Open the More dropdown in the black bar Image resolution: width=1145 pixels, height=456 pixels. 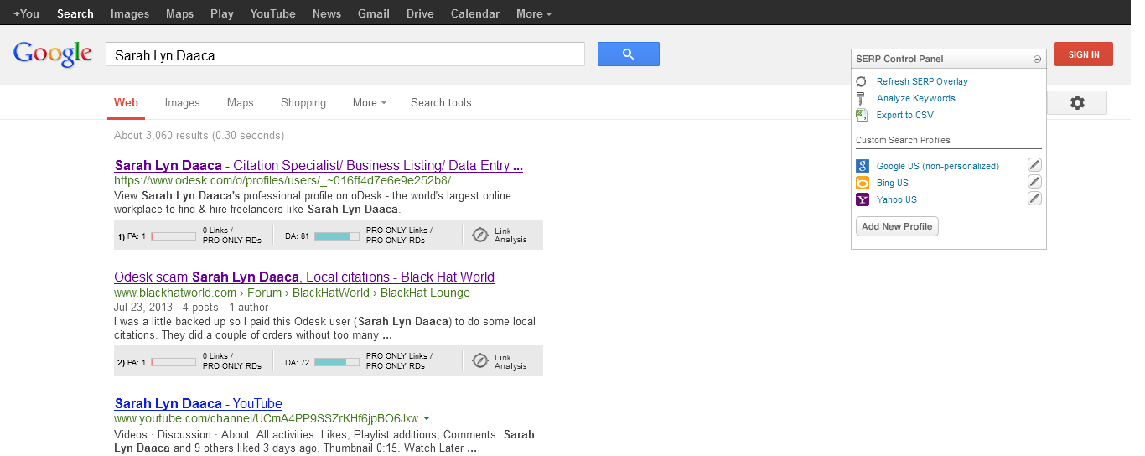pyautogui.click(x=534, y=13)
